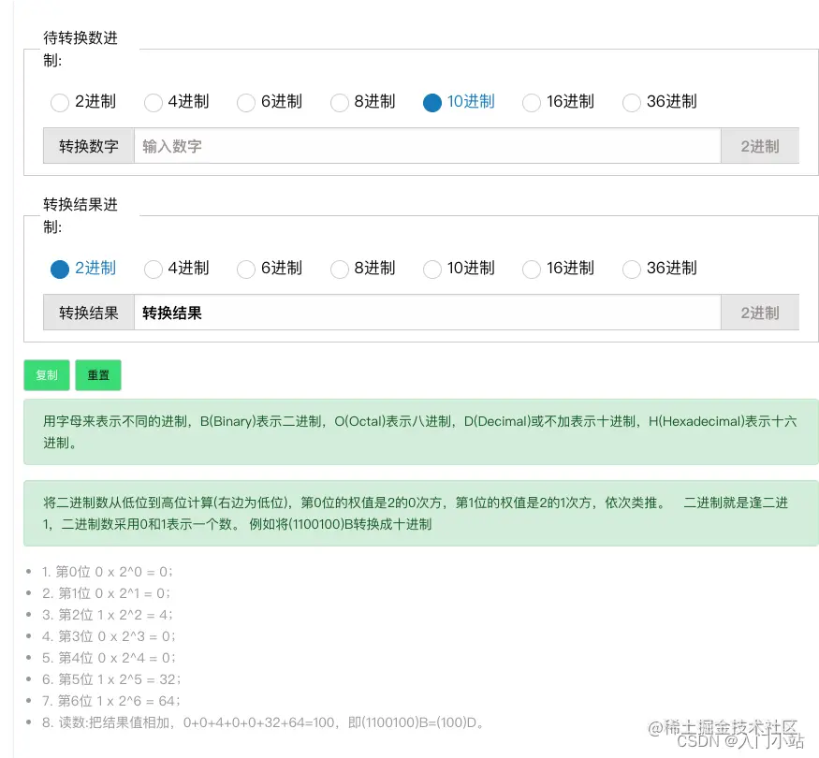Select 4进制 as the conversion result base
Viewport: 819px width, 758px height.
point(154,269)
